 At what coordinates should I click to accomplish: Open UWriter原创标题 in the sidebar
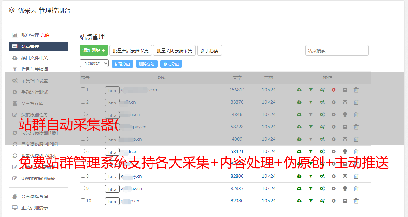pyautogui.click(x=38, y=178)
